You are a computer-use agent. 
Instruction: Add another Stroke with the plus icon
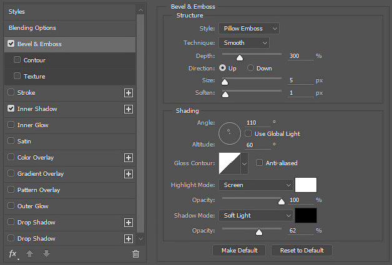point(129,93)
